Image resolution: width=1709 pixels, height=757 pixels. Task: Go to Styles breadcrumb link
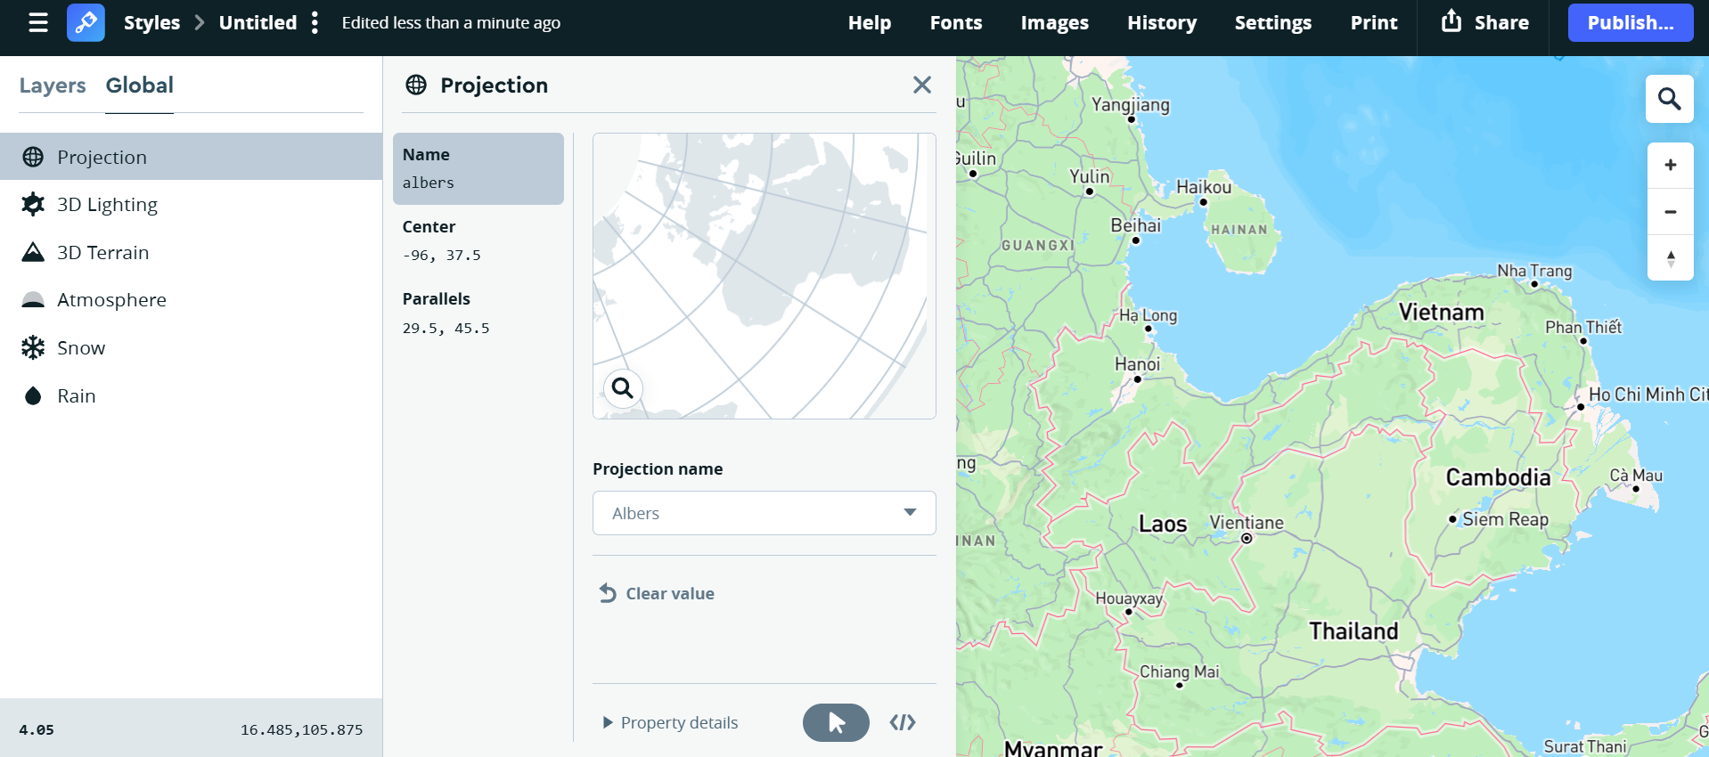151,22
